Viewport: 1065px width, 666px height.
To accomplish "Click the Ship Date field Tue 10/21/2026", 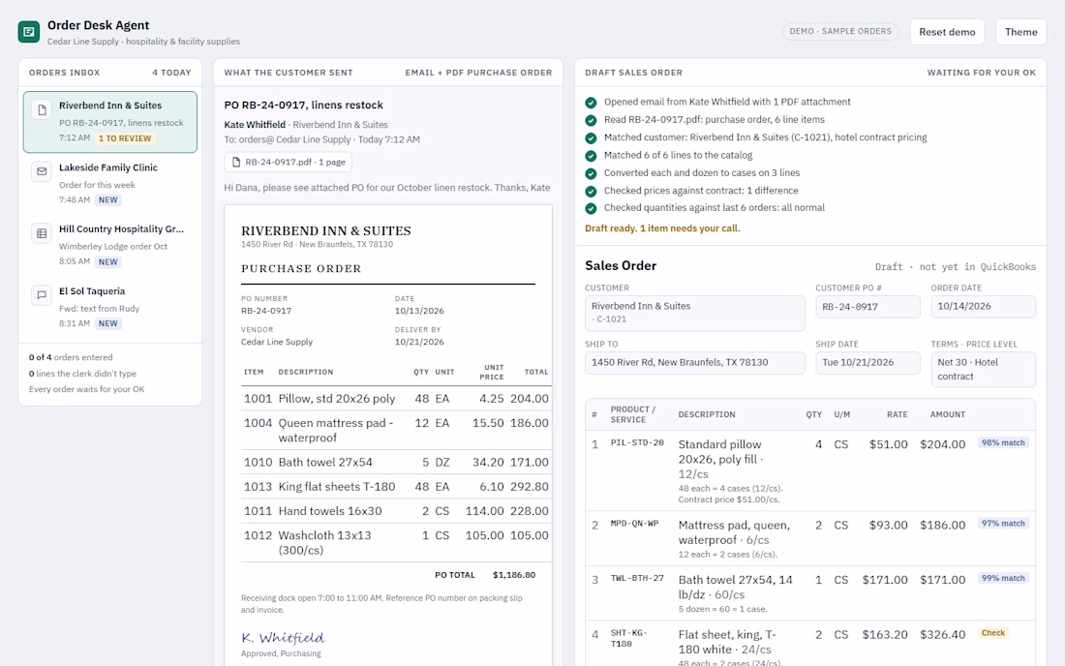I will [867, 363].
